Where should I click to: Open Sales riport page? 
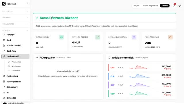(15, 87)
